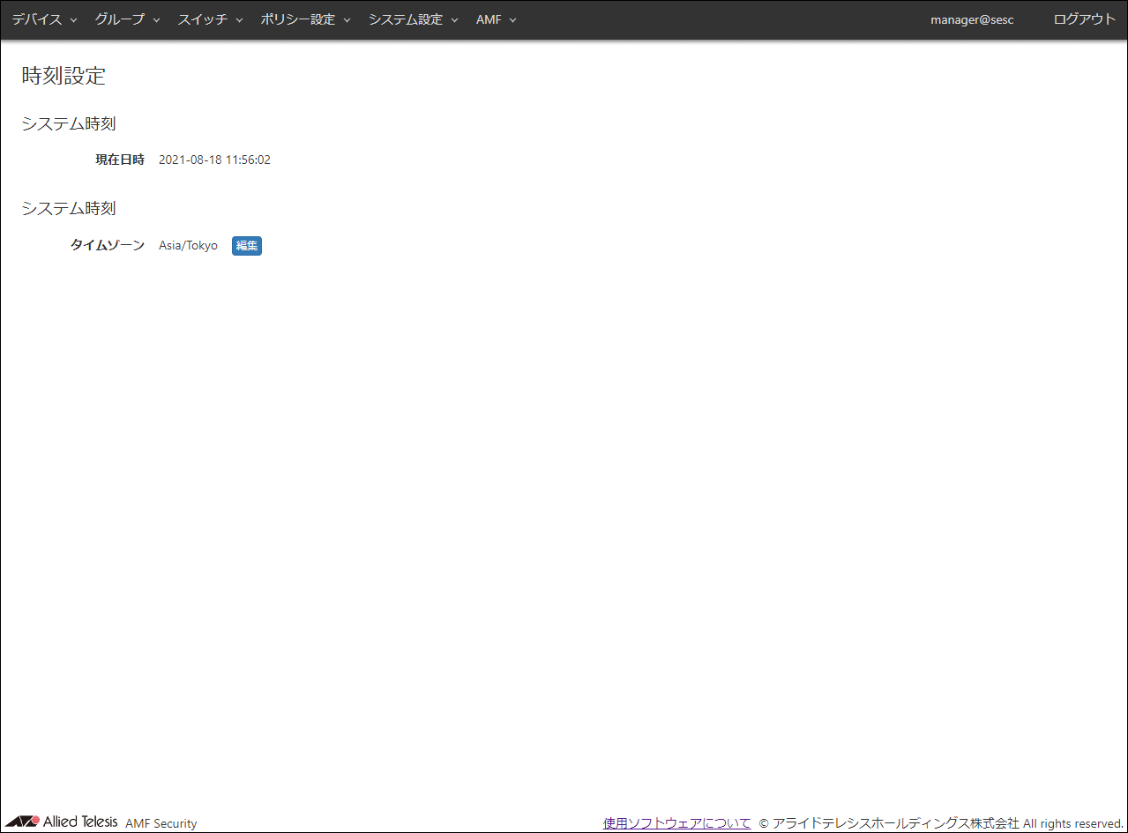This screenshot has width=1128, height=833.
Task: Open the デバイス menu
Action: coord(44,19)
